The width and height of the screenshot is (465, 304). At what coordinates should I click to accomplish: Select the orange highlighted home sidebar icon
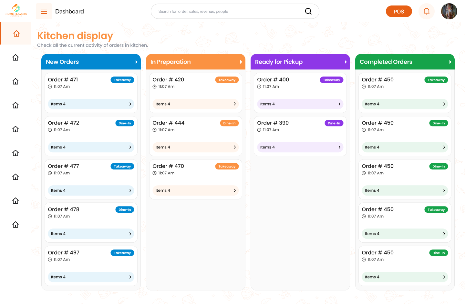pyautogui.click(x=16, y=34)
